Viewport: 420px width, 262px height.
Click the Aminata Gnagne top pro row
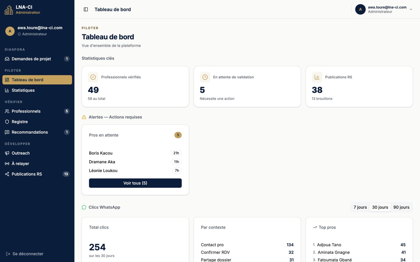click(359, 252)
